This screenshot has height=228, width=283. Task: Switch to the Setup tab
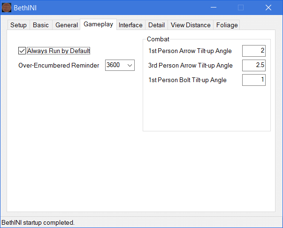(x=18, y=25)
